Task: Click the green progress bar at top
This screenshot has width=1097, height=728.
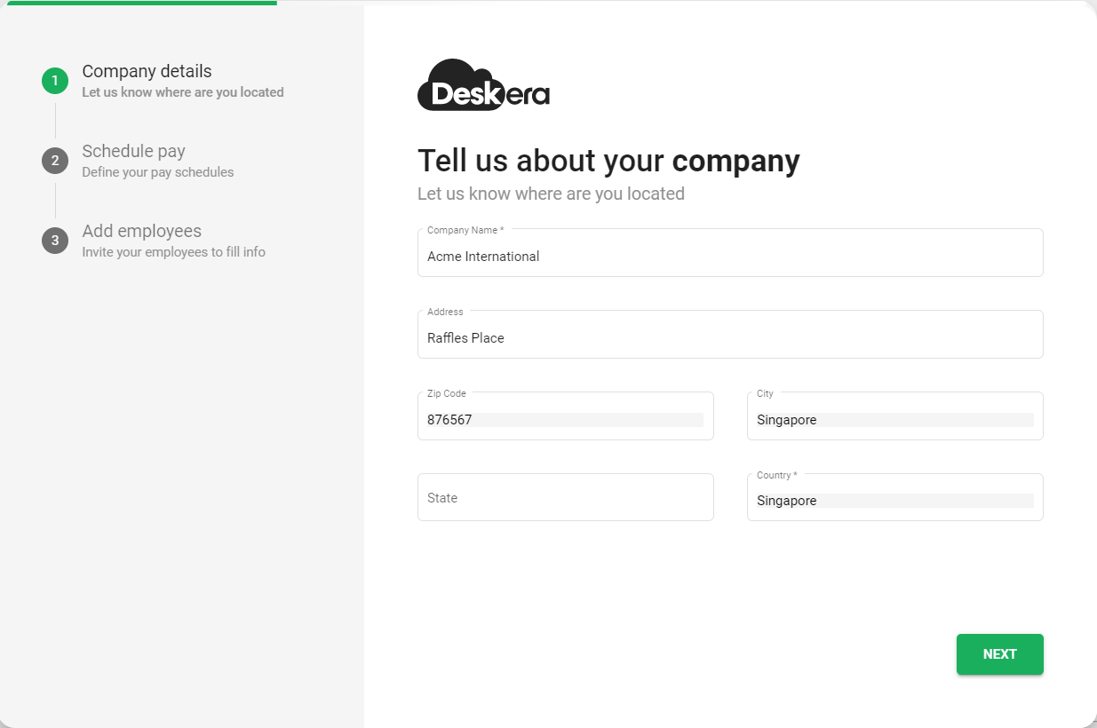Action: pos(142,3)
